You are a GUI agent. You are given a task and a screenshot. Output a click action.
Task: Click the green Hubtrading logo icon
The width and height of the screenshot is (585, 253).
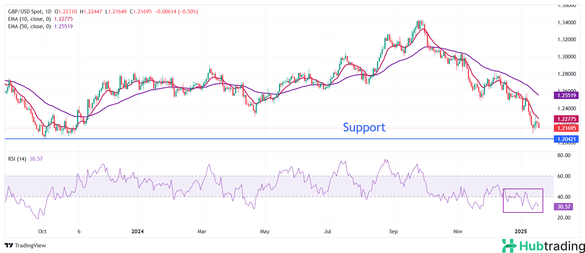coord(509,246)
